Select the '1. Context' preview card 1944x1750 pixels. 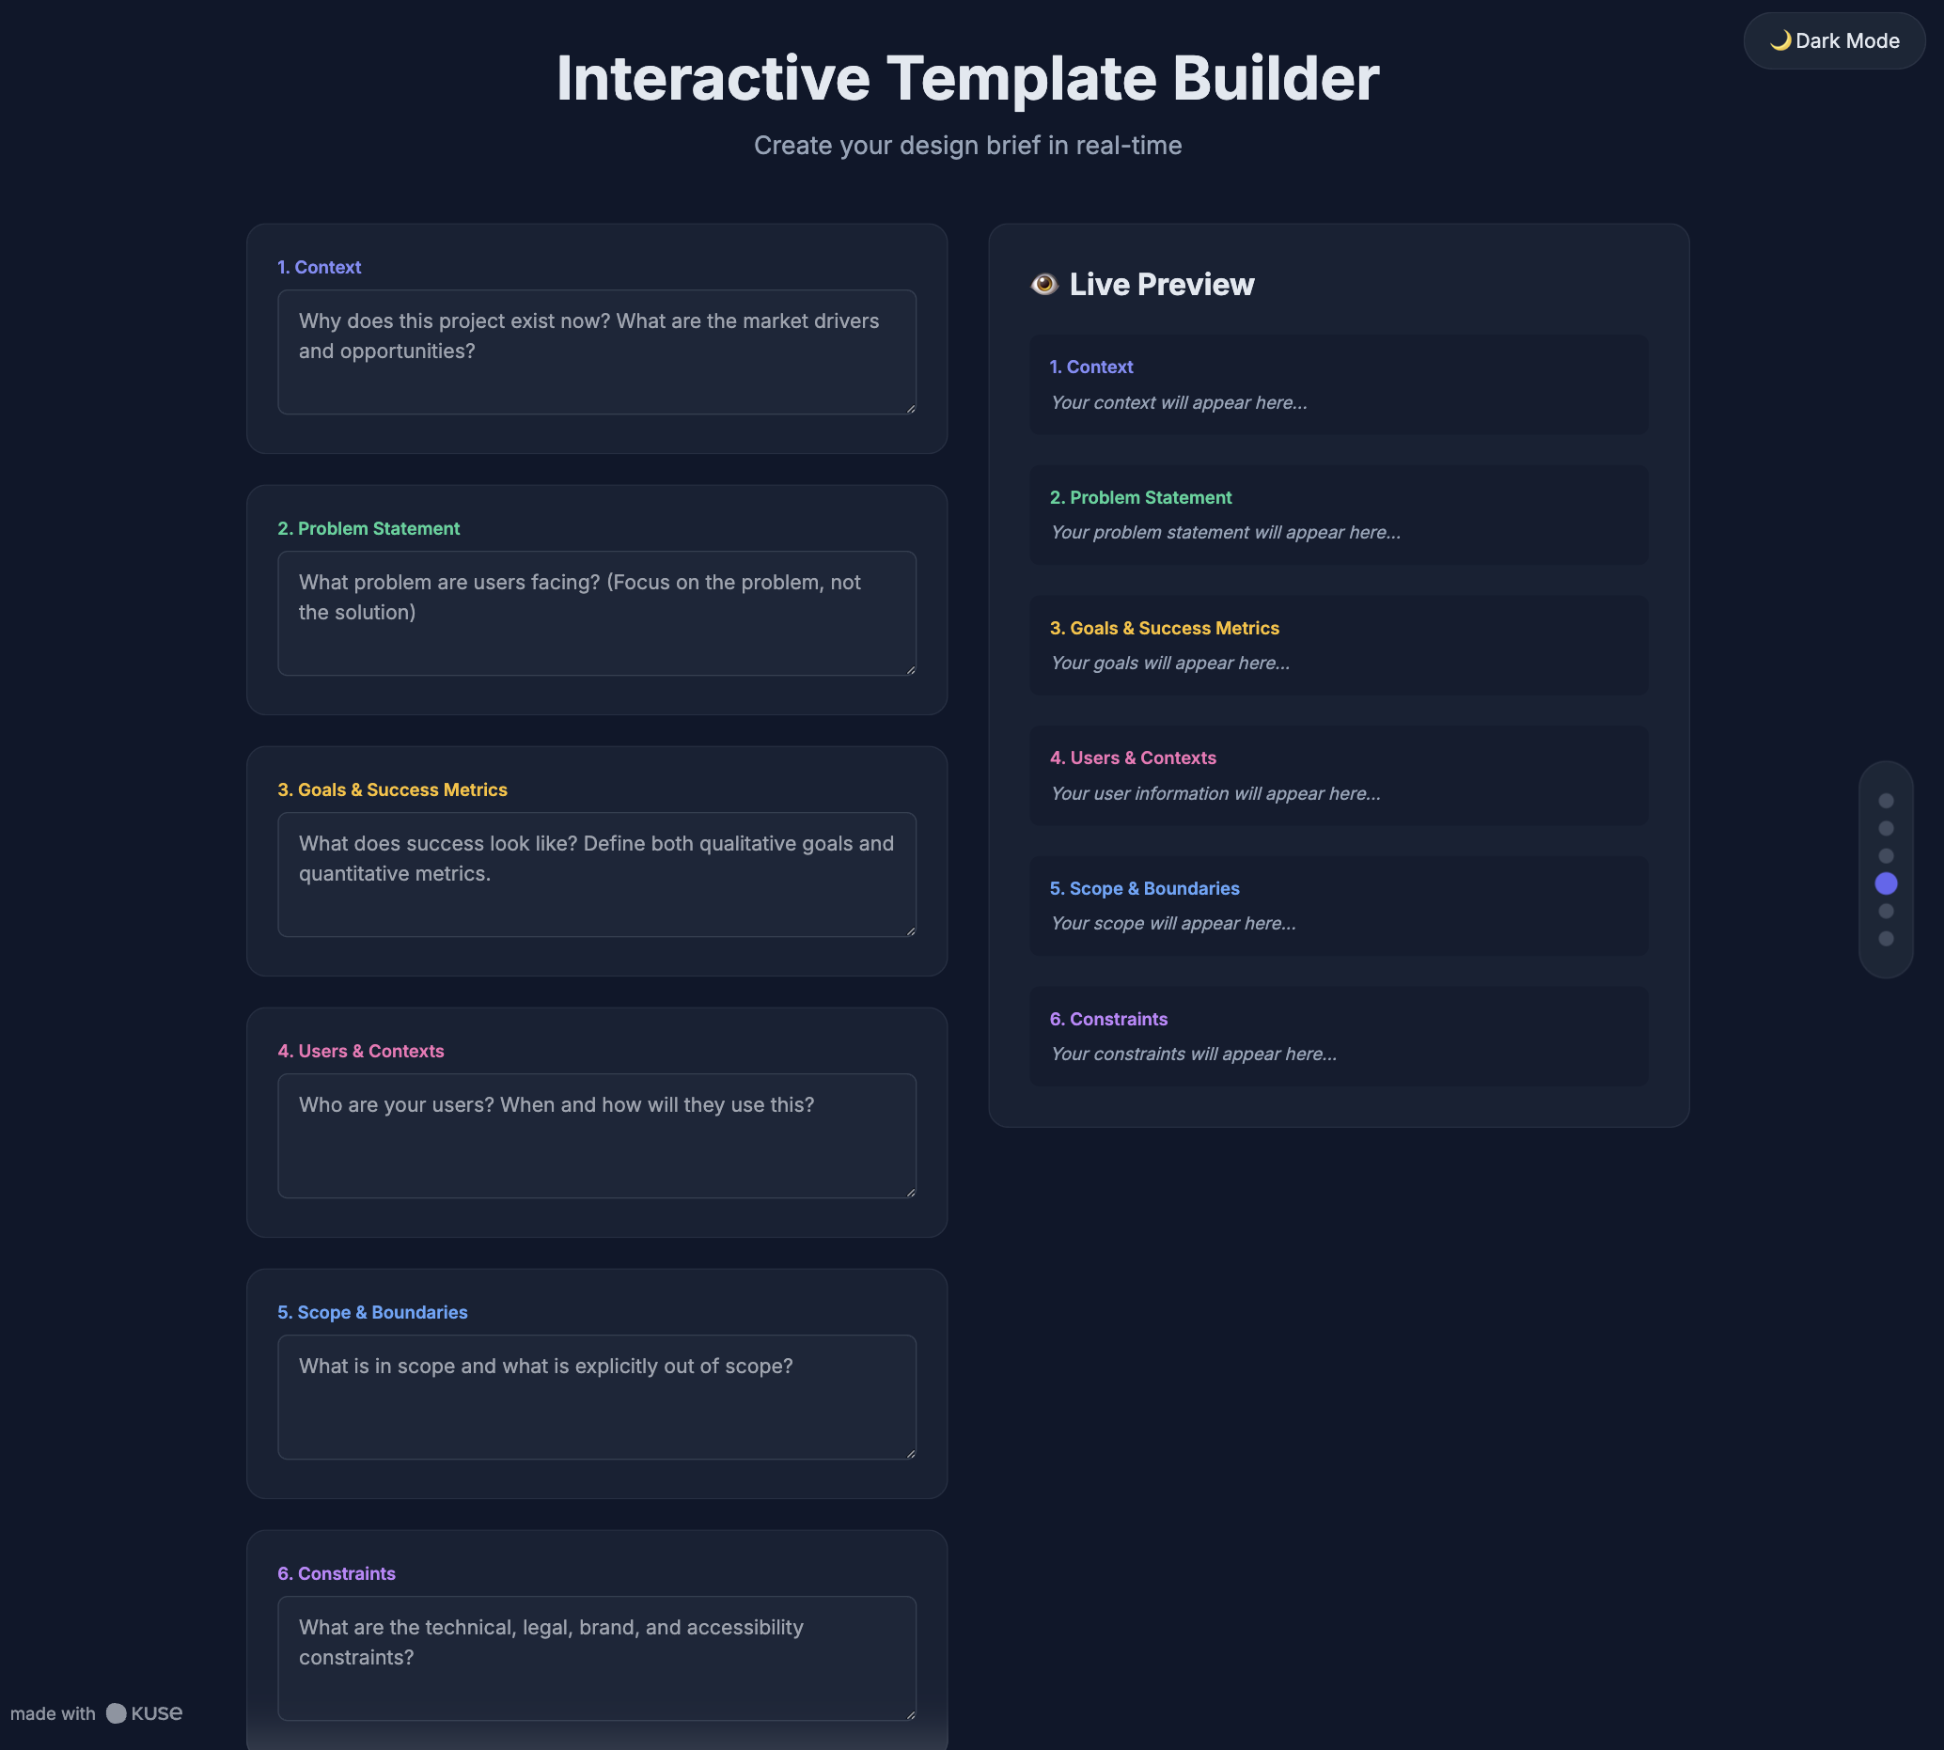1338,383
